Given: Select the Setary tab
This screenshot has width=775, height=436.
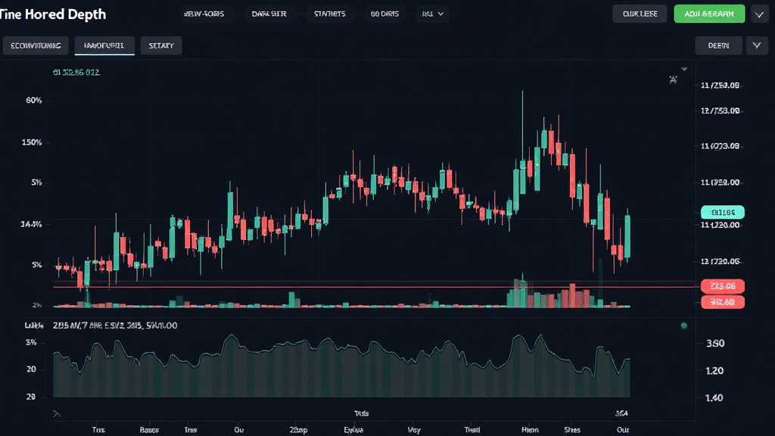Looking at the screenshot, I should pos(161,45).
